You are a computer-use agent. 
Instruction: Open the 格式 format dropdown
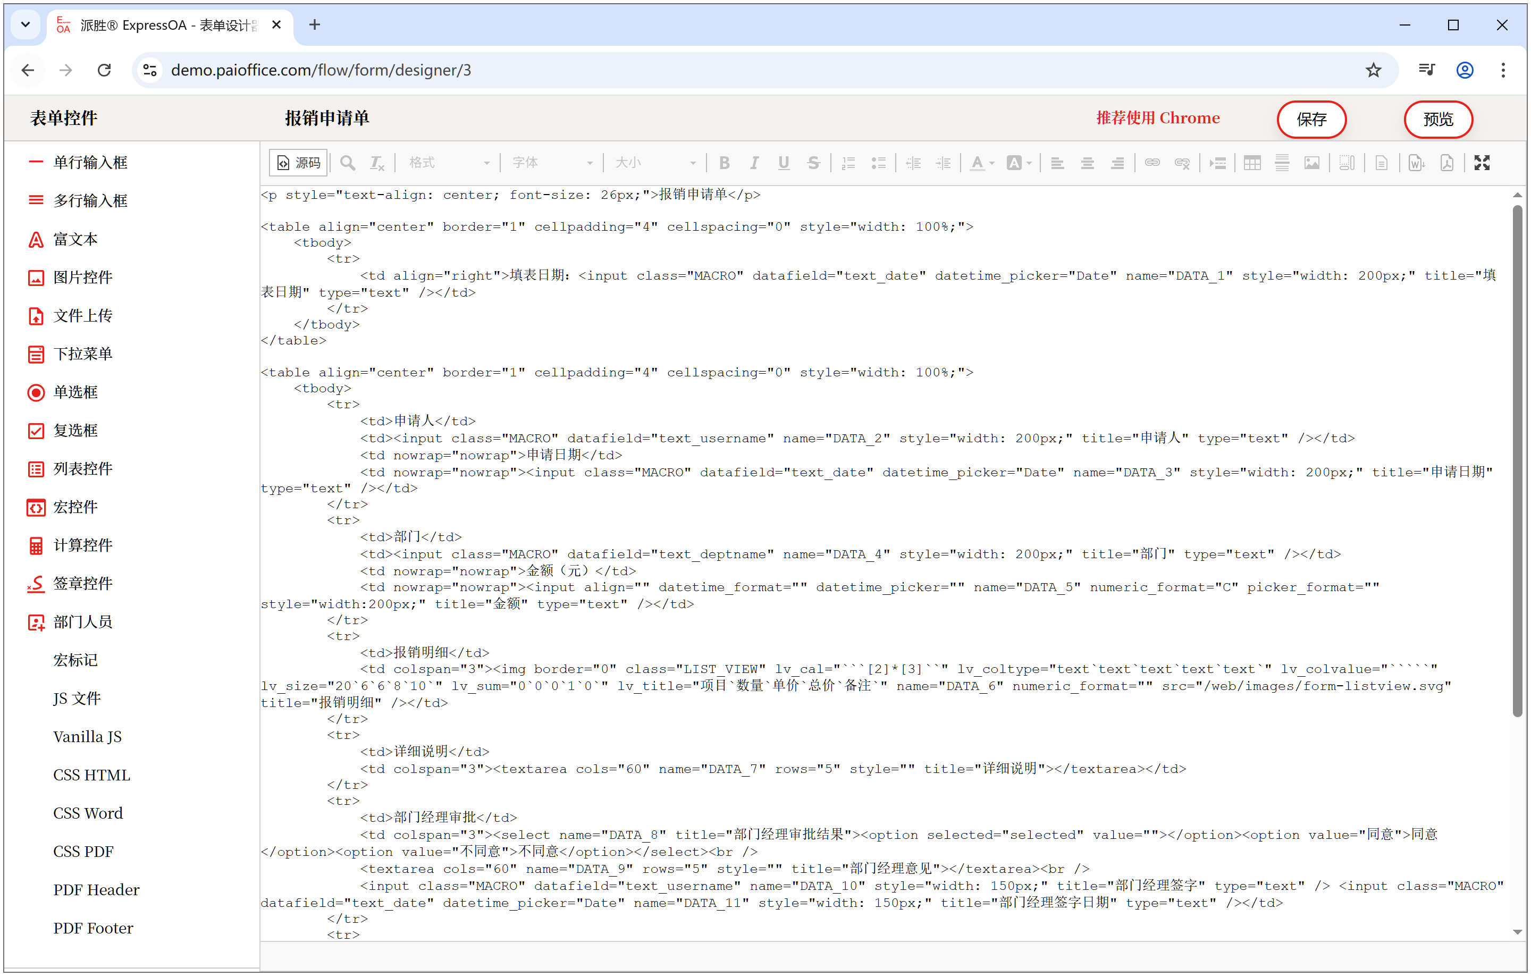(x=449, y=163)
